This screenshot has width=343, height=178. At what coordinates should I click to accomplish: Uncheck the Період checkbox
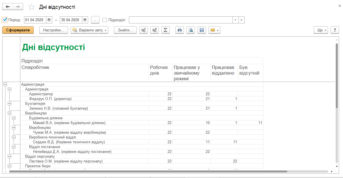pos(5,20)
